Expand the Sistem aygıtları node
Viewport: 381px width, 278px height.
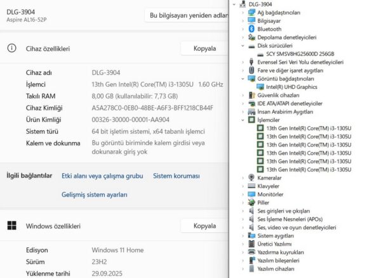pos(243,235)
